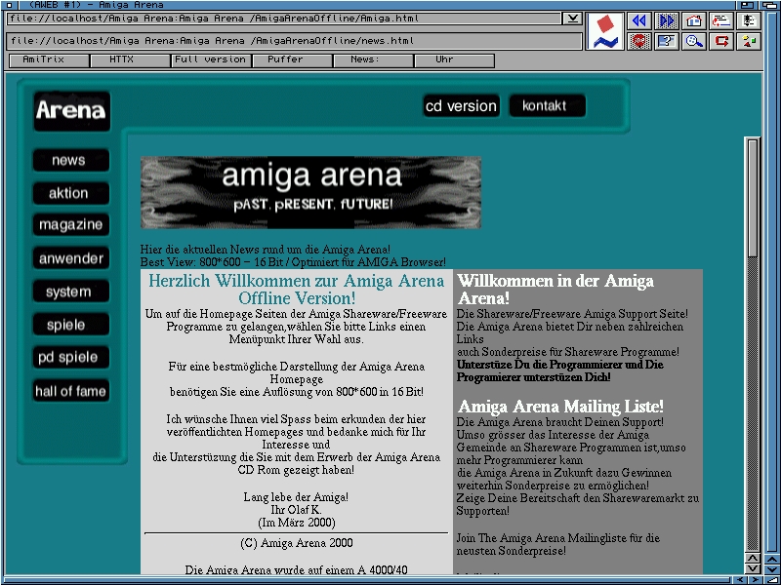Open the spiele section
Screen dimensions: 781x585
pos(70,325)
